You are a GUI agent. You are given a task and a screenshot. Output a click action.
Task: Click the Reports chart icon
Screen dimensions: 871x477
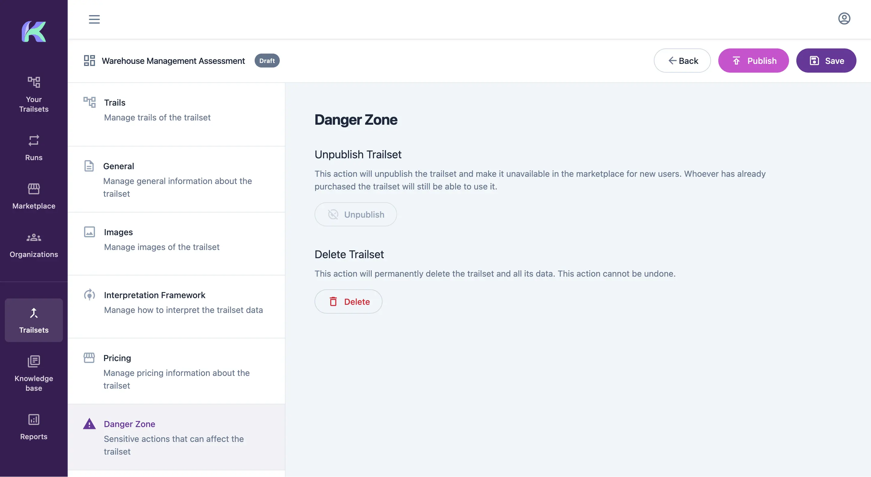click(34, 419)
